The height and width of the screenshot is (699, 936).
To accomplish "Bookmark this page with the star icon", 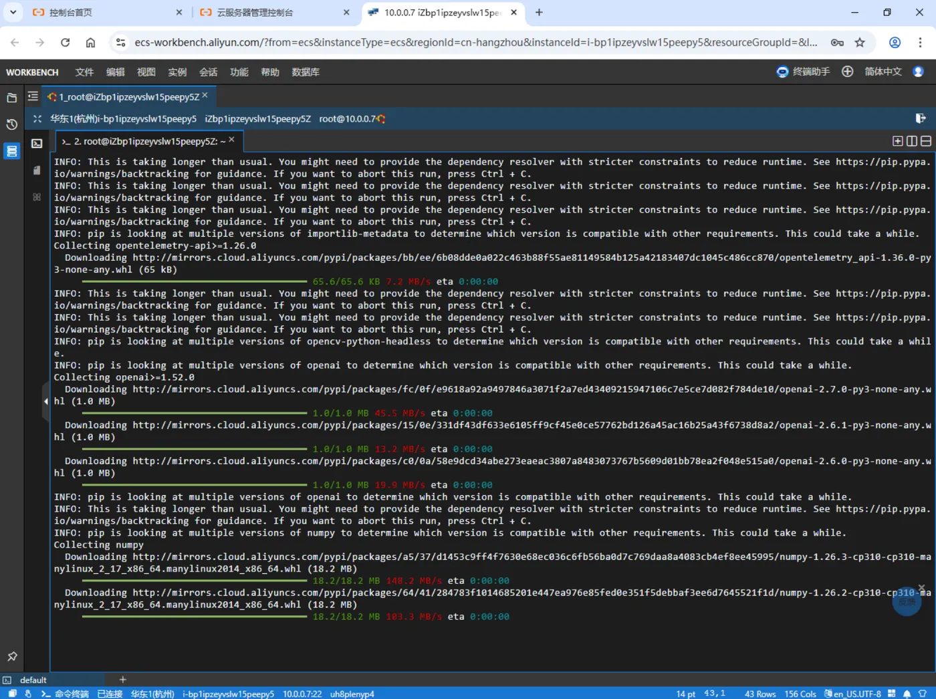I will (860, 42).
